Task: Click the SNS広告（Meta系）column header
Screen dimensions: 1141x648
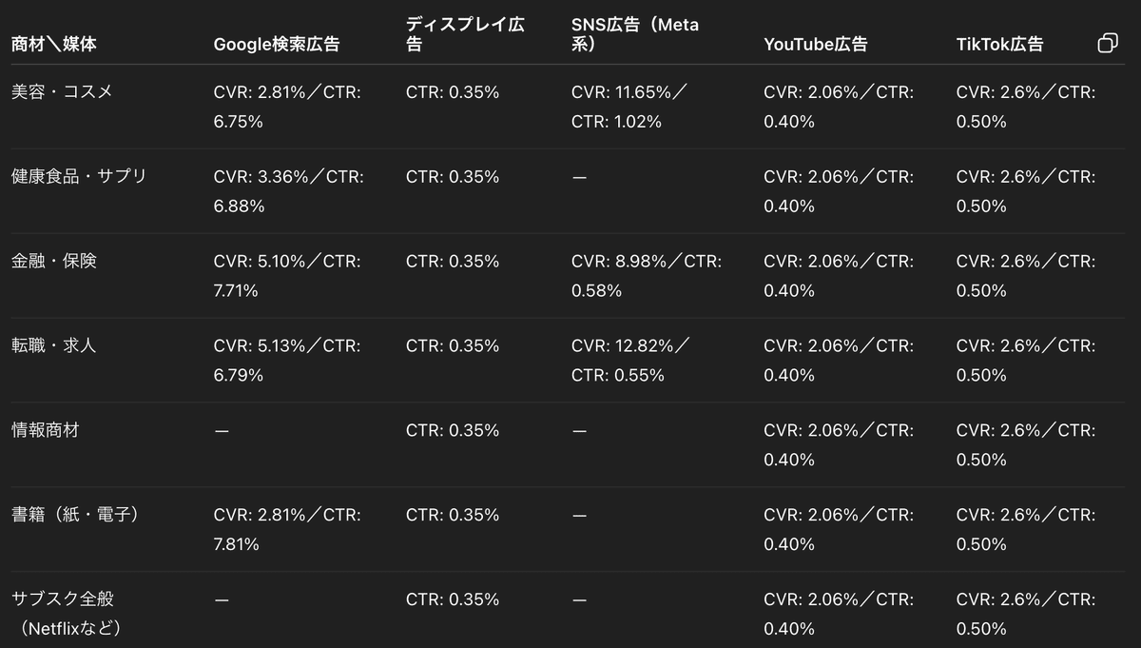Action: 634,33
